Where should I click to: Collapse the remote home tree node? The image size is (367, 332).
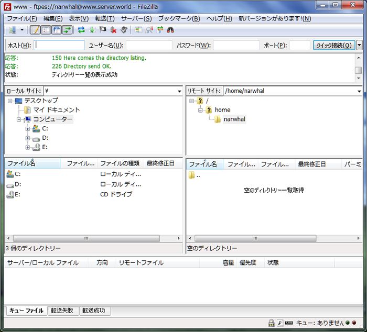click(200, 110)
